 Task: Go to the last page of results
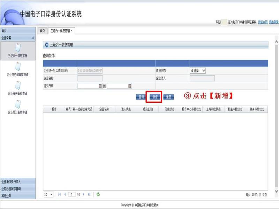click(x=89, y=194)
